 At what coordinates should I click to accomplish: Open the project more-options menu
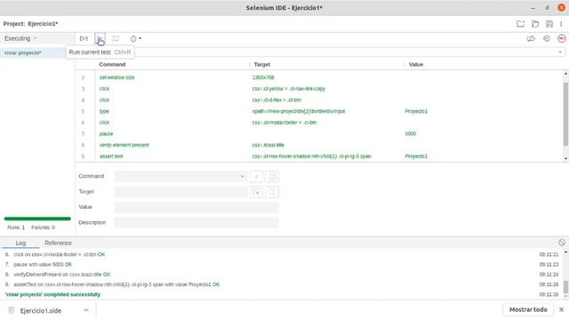point(561,24)
